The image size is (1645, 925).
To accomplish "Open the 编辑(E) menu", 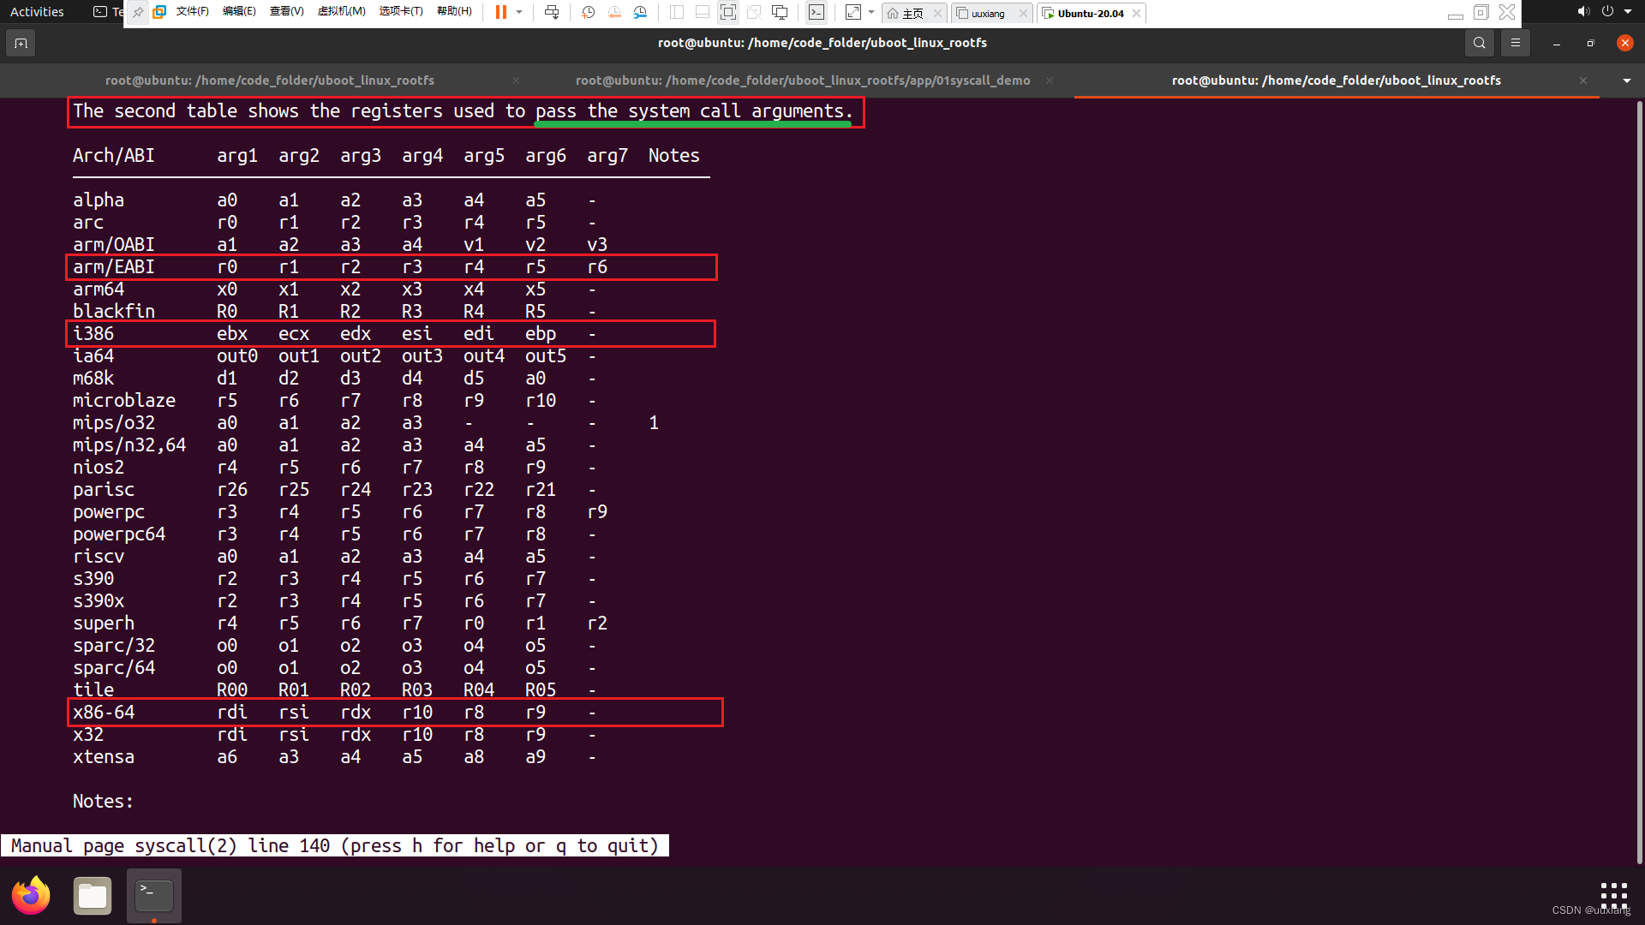I will pyautogui.click(x=239, y=12).
